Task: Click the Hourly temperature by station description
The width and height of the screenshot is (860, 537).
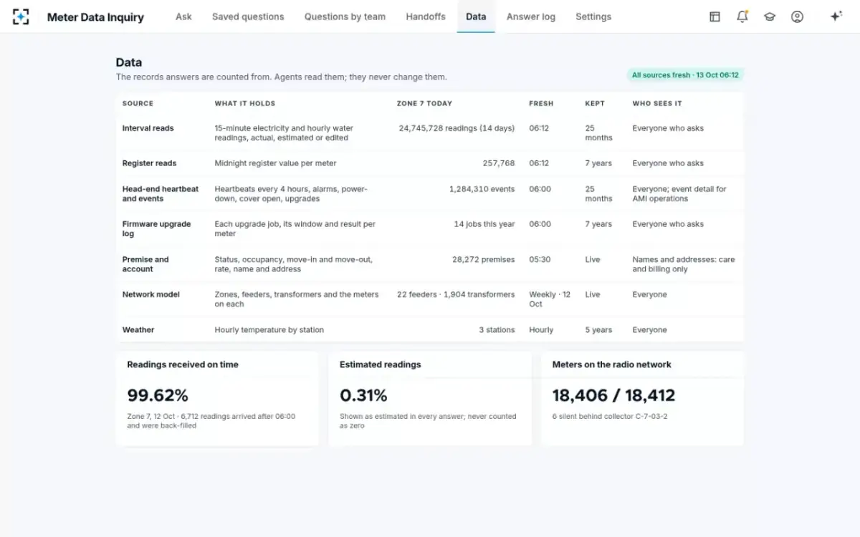Action: [x=269, y=330]
